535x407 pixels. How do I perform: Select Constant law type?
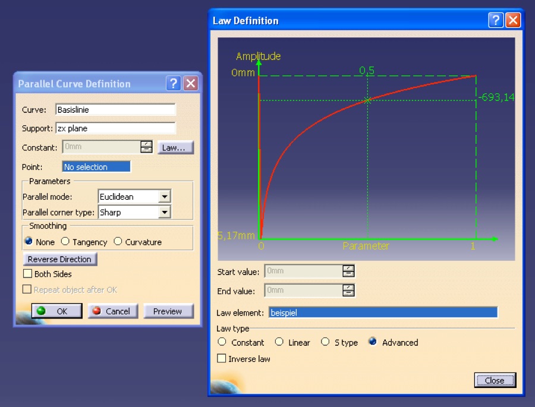(222, 342)
